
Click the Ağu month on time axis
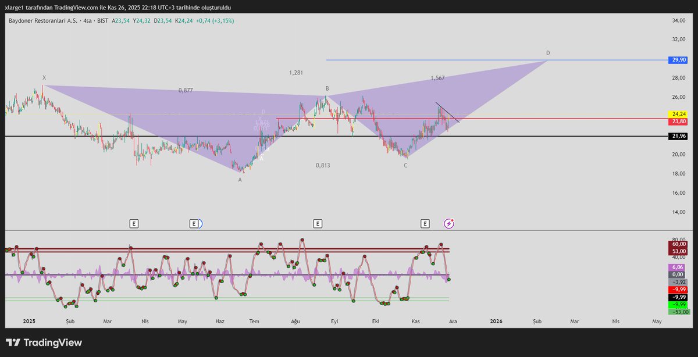(295, 321)
